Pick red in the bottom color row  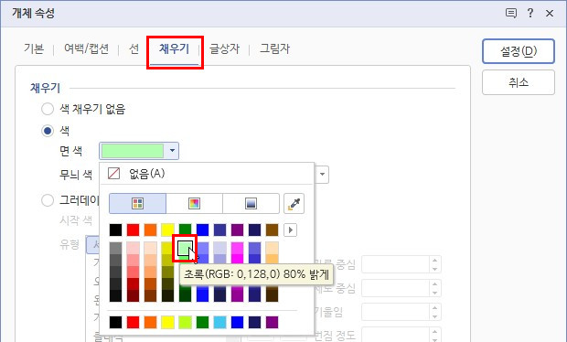point(134,322)
